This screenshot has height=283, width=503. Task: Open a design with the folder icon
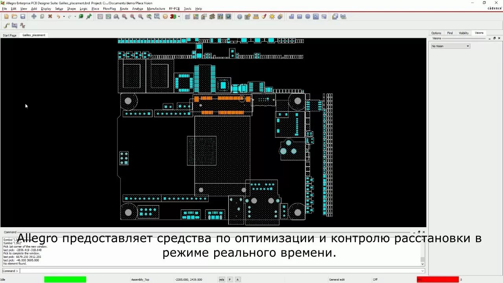click(x=15, y=17)
